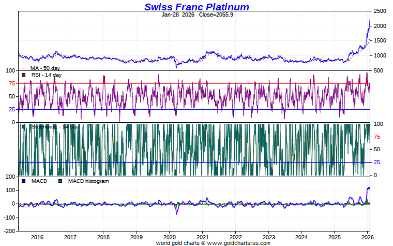Click the 2026 price spike peak
393x246 pixels.
(369, 21)
